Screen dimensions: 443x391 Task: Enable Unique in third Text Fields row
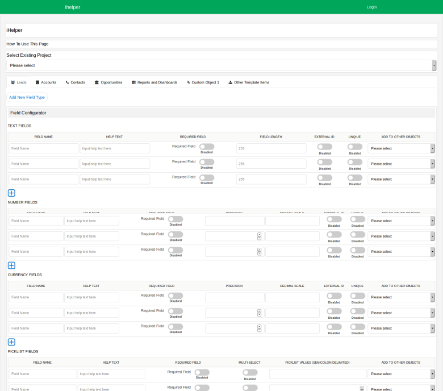click(x=355, y=177)
